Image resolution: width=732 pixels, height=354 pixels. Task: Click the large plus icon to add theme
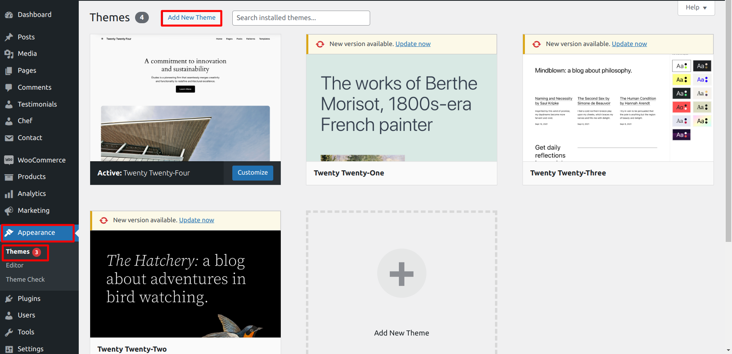pos(401,273)
